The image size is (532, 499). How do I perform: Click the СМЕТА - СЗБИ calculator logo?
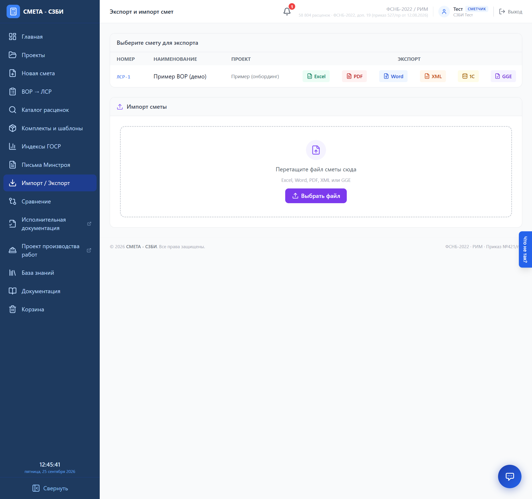13,12
